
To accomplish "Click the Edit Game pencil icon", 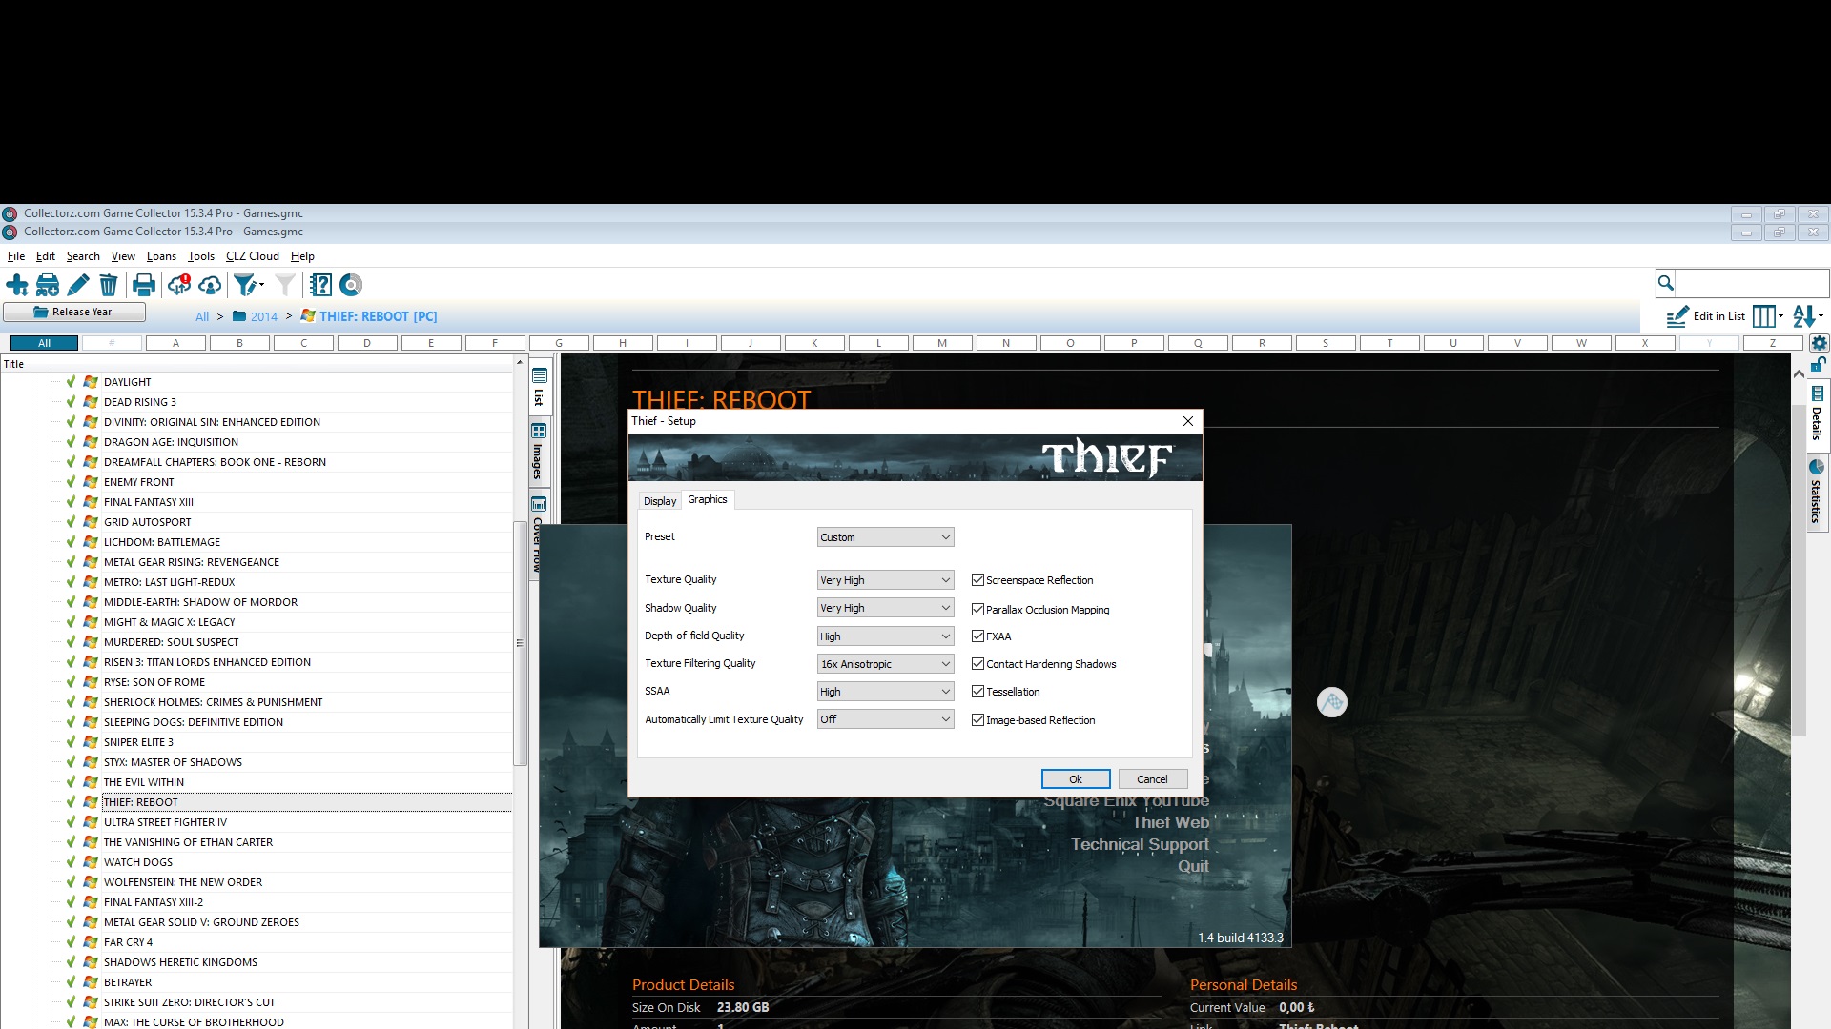I will pyautogui.click(x=78, y=285).
